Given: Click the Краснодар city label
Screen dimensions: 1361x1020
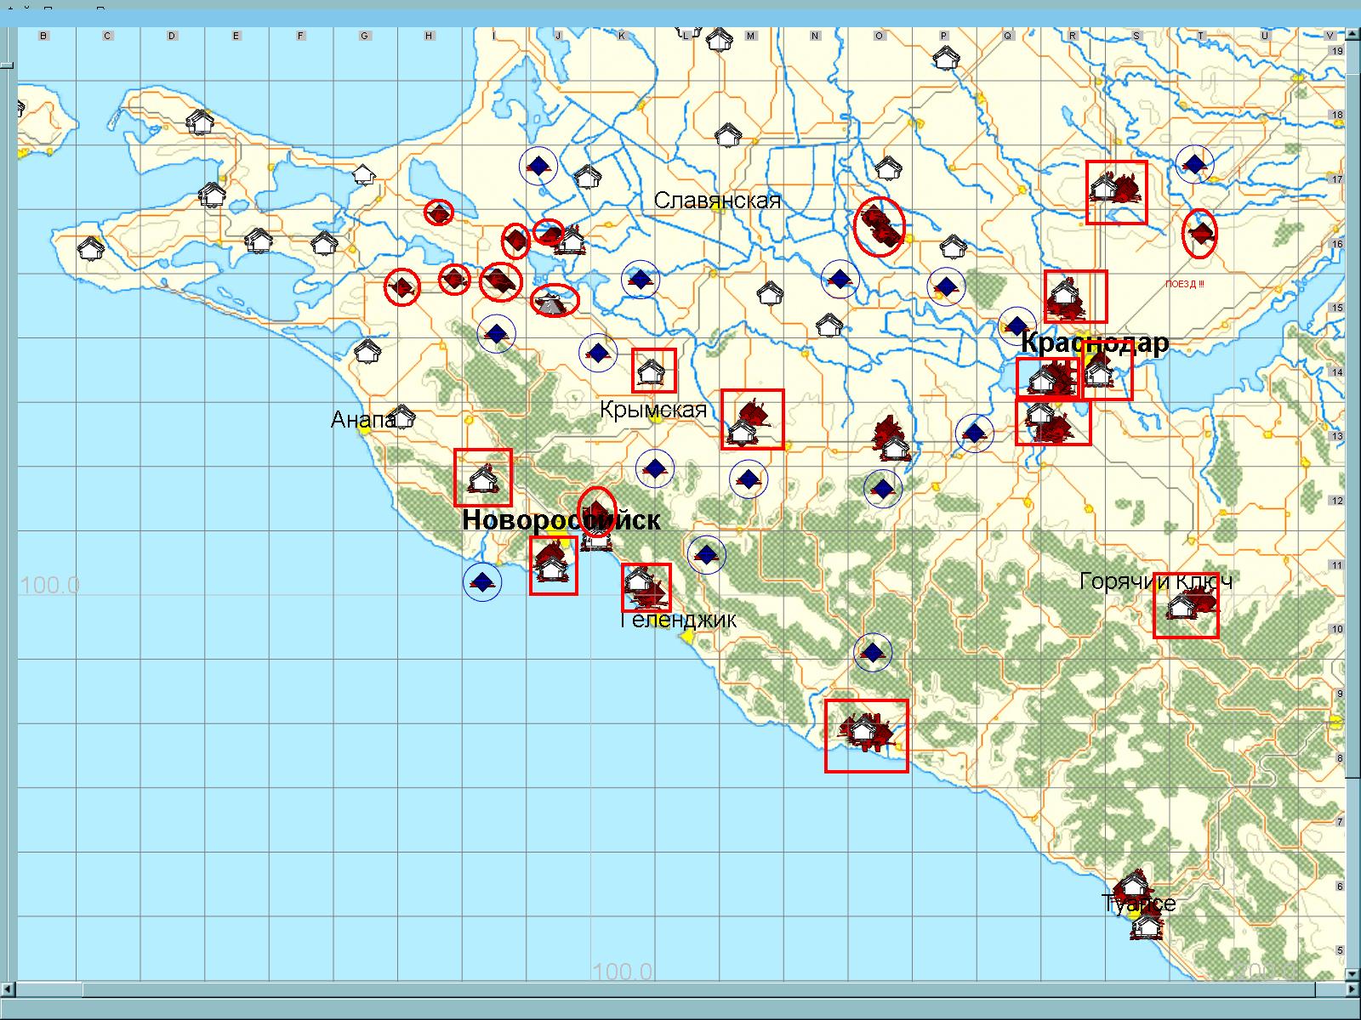Looking at the screenshot, I should click(1094, 343).
